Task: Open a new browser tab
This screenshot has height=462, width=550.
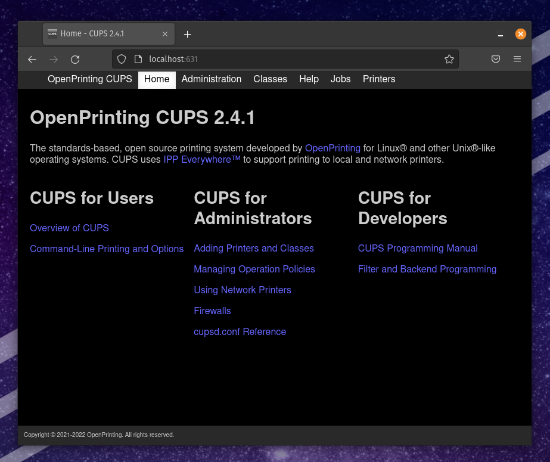Action: pos(187,34)
